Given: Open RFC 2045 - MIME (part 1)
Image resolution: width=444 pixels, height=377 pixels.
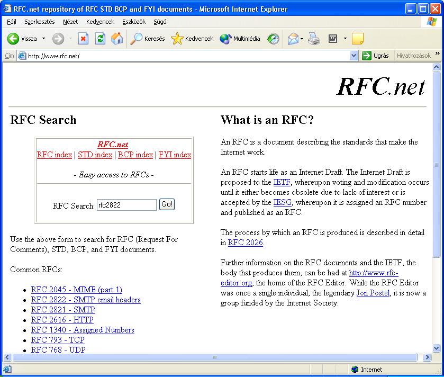Looking at the screenshot, I should [76, 290].
